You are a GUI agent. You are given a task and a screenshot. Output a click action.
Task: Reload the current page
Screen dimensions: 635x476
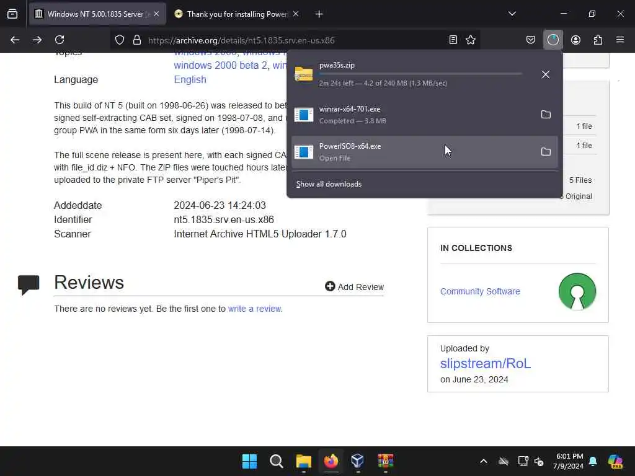[x=60, y=40]
